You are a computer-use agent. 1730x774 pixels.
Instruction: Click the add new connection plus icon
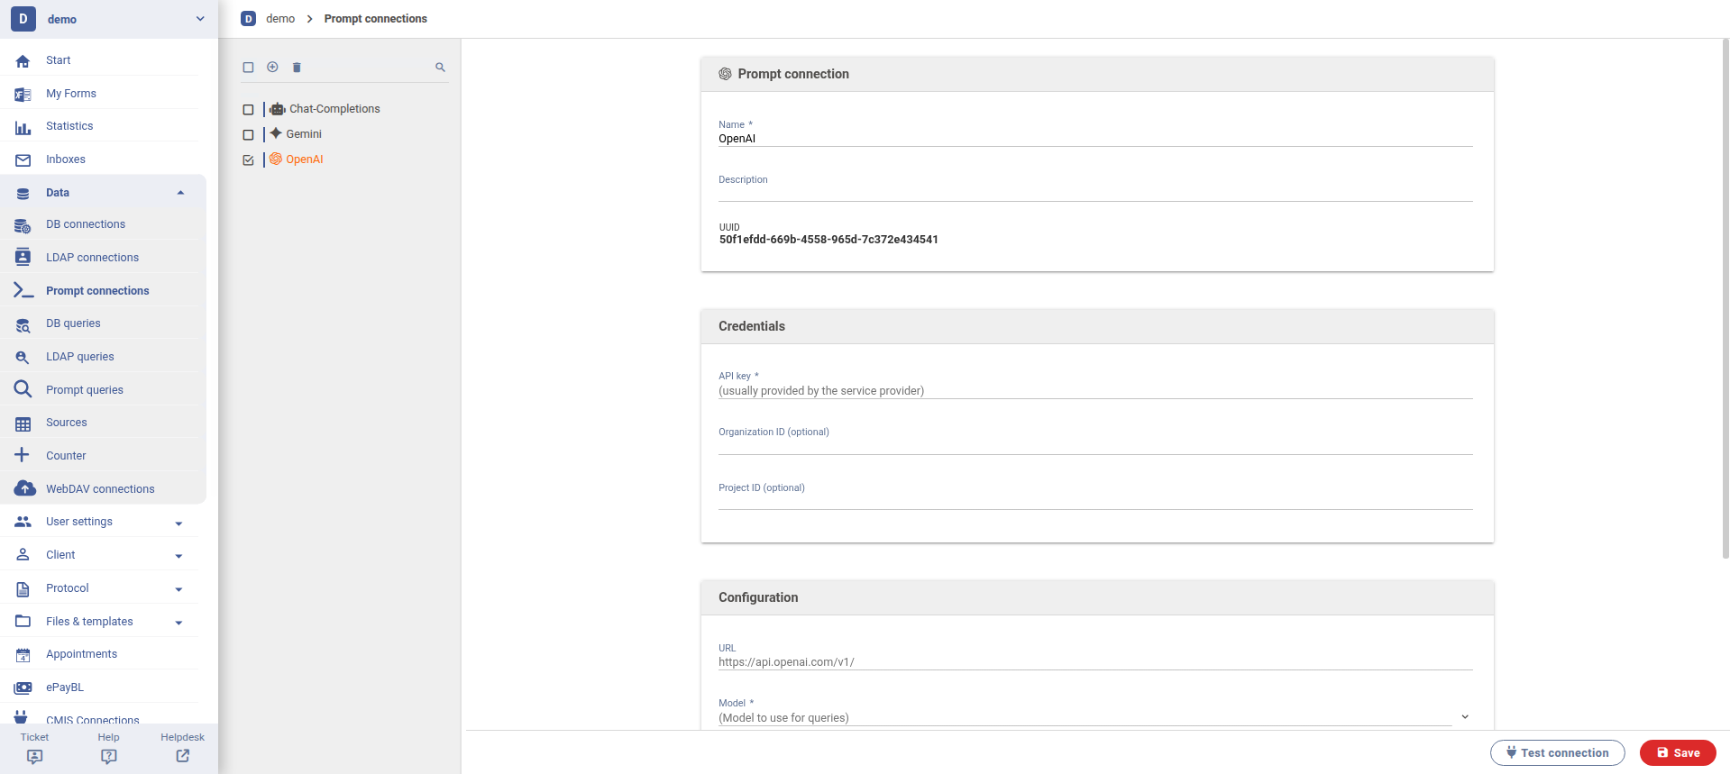(272, 67)
